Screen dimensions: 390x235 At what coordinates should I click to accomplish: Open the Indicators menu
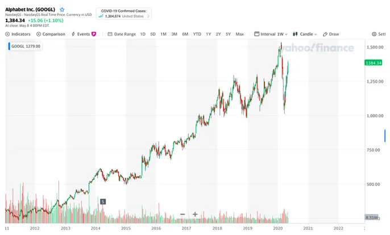click(18, 34)
